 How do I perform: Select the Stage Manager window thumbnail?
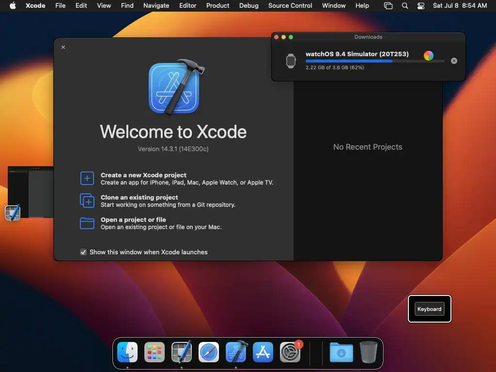[31, 192]
